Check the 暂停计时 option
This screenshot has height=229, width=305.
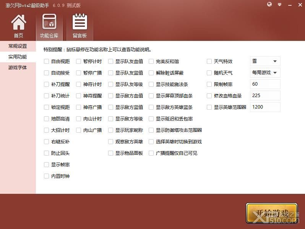78,62
